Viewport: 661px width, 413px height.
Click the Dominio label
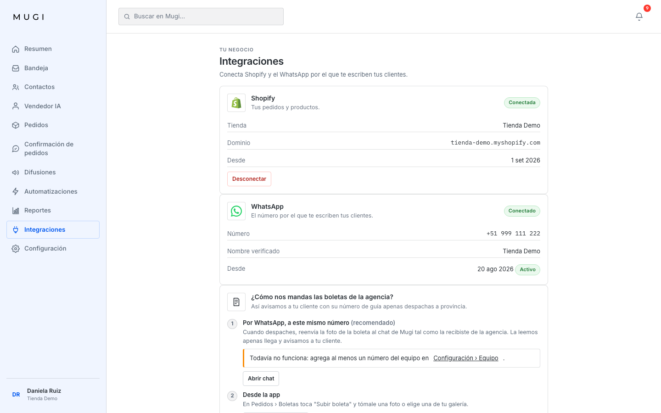point(239,143)
